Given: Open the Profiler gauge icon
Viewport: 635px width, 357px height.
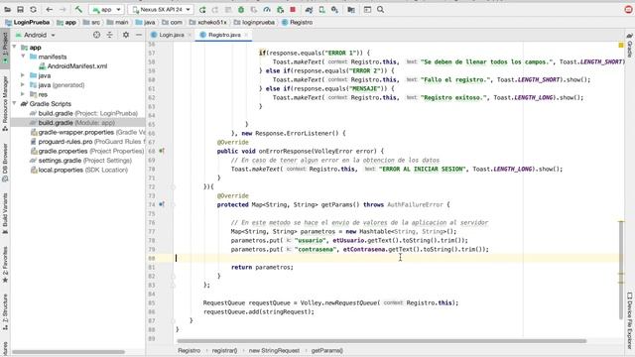Looking at the screenshot, I should 267,9.
